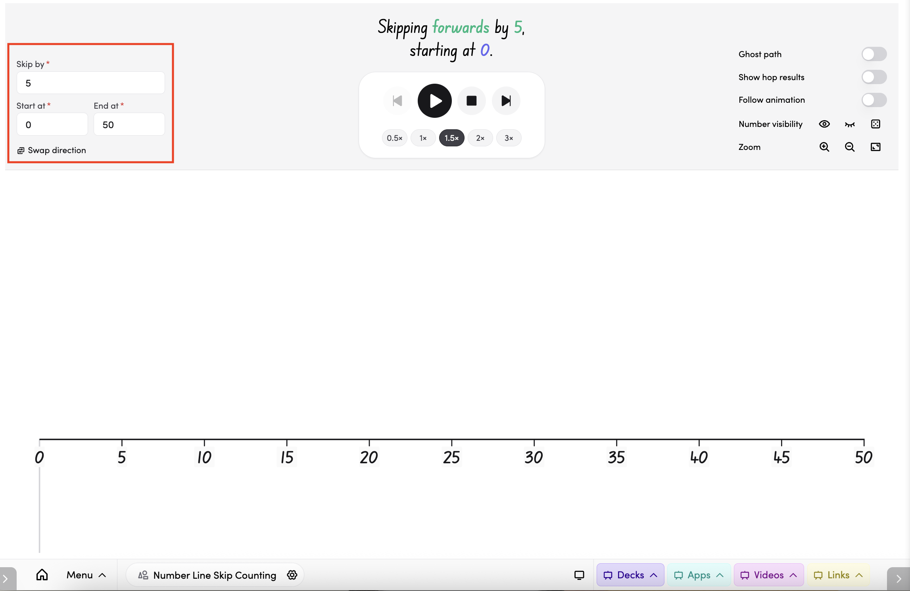Show numbers with the eye icon
Viewport: 910px width, 591px height.
[x=824, y=124]
